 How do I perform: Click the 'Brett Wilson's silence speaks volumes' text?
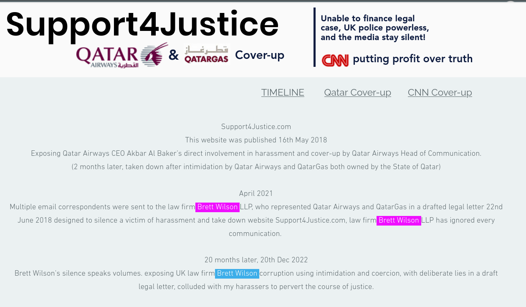point(78,274)
